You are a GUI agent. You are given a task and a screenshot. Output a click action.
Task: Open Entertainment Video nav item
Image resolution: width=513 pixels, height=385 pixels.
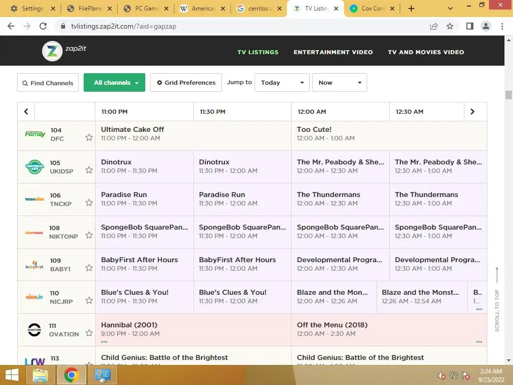click(333, 52)
